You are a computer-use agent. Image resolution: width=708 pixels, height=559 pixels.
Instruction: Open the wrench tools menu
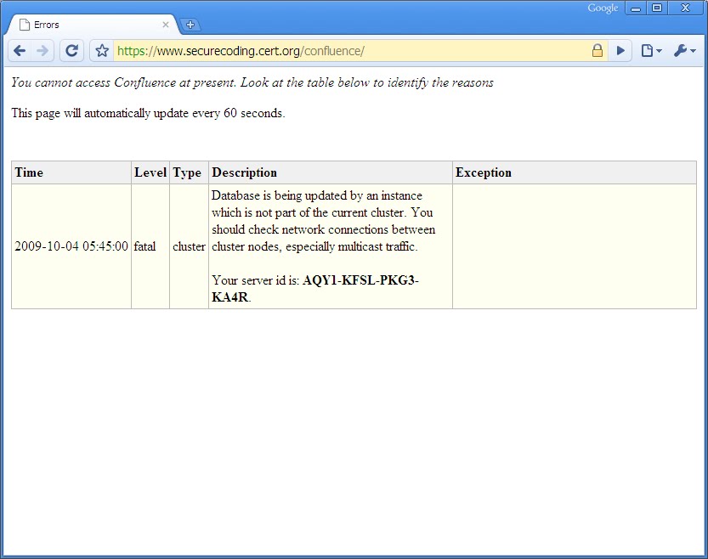coord(684,50)
